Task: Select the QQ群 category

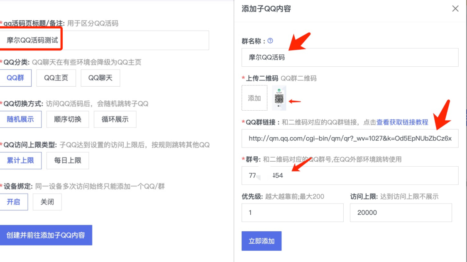Action: click(x=16, y=78)
